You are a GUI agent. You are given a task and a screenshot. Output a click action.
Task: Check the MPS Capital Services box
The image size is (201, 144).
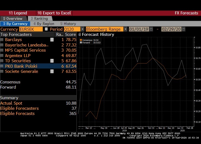click(x=2, y=50)
